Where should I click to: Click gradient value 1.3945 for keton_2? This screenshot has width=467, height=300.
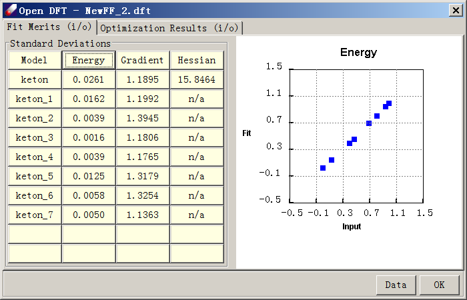pos(143,118)
